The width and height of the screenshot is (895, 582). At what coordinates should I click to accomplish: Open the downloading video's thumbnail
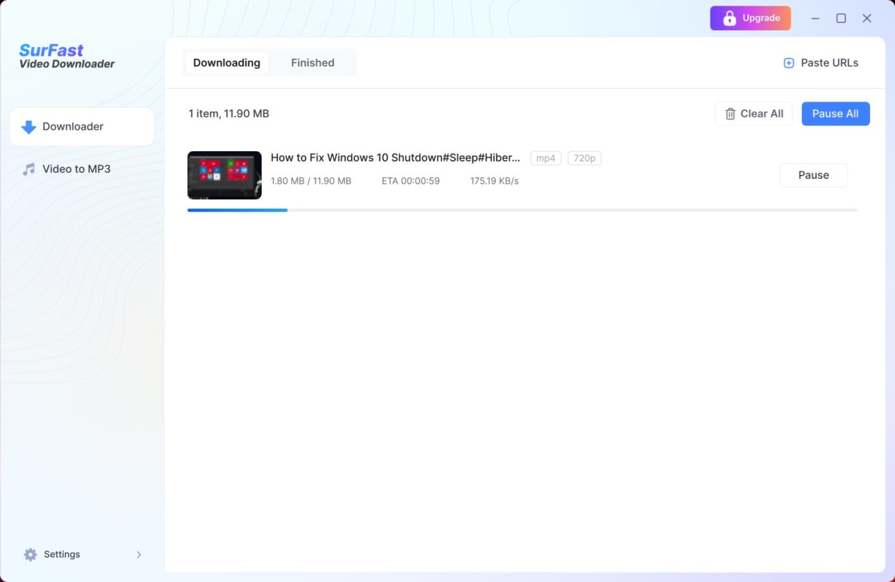[x=224, y=174]
